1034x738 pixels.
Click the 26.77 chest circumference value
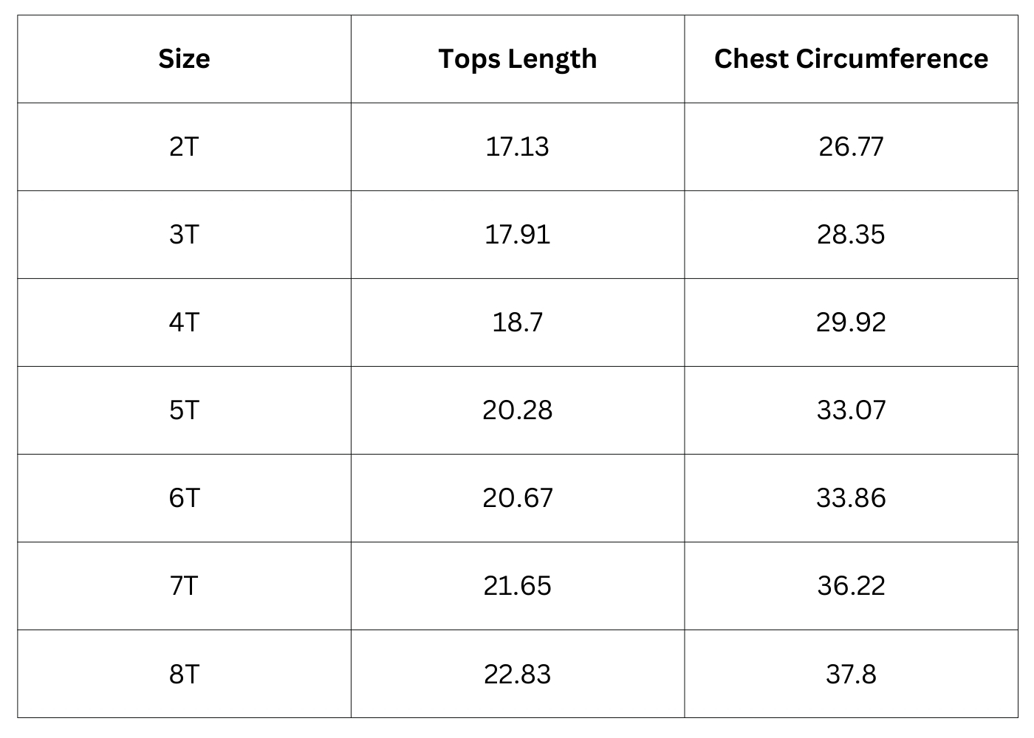(851, 146)
